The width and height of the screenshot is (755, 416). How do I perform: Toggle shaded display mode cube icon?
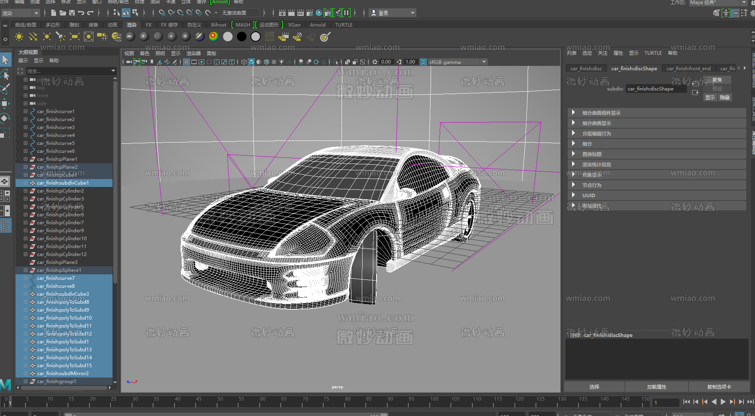252,62
